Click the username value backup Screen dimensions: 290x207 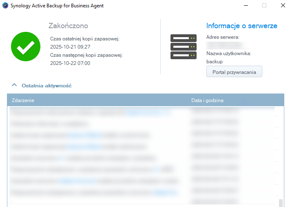(215, 62)
